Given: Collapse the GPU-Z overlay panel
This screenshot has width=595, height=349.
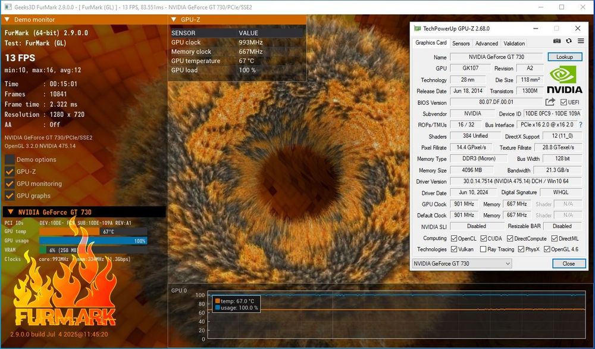Looking at the screenshot, I should click(x=174, y=20).
